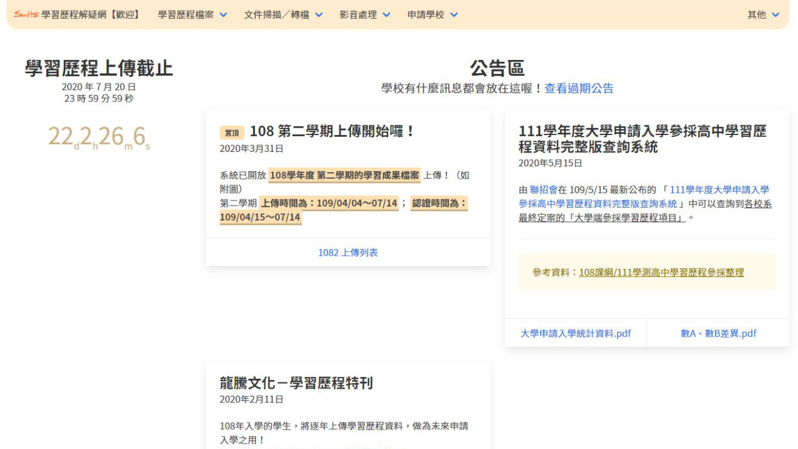Click the upload deadline countdown timer
Image resolution: width=798 pixels, height=449 pixels.
(99, 138)
